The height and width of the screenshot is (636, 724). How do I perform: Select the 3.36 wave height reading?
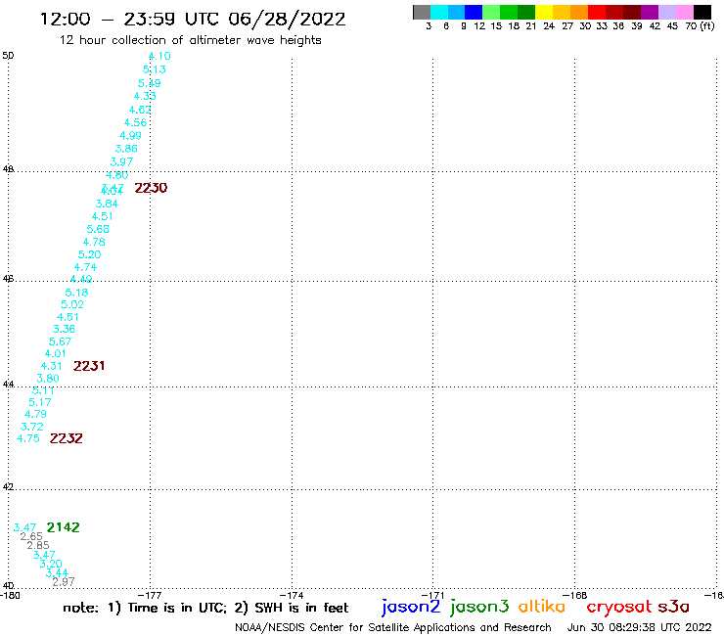pyautogui.click(x=65, y=330)
